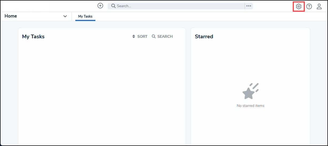Open the user profile icon
Image resolution: width=328 pixels, height=146 pixels.
pyautogui.click(x=319, y=6)
